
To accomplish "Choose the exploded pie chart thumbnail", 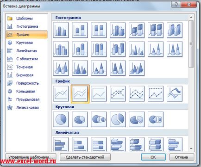I will tap(118, 119).
